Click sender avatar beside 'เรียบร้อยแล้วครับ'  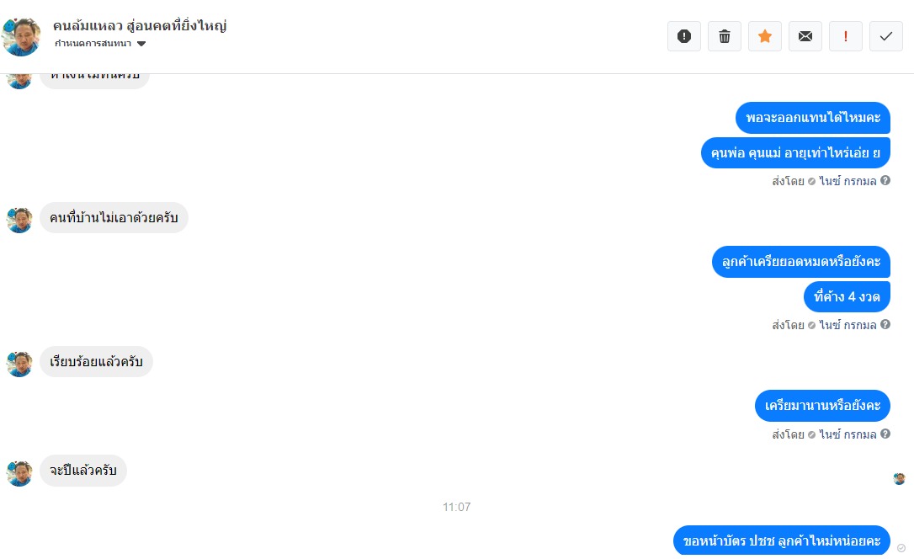tap(19, 364)
